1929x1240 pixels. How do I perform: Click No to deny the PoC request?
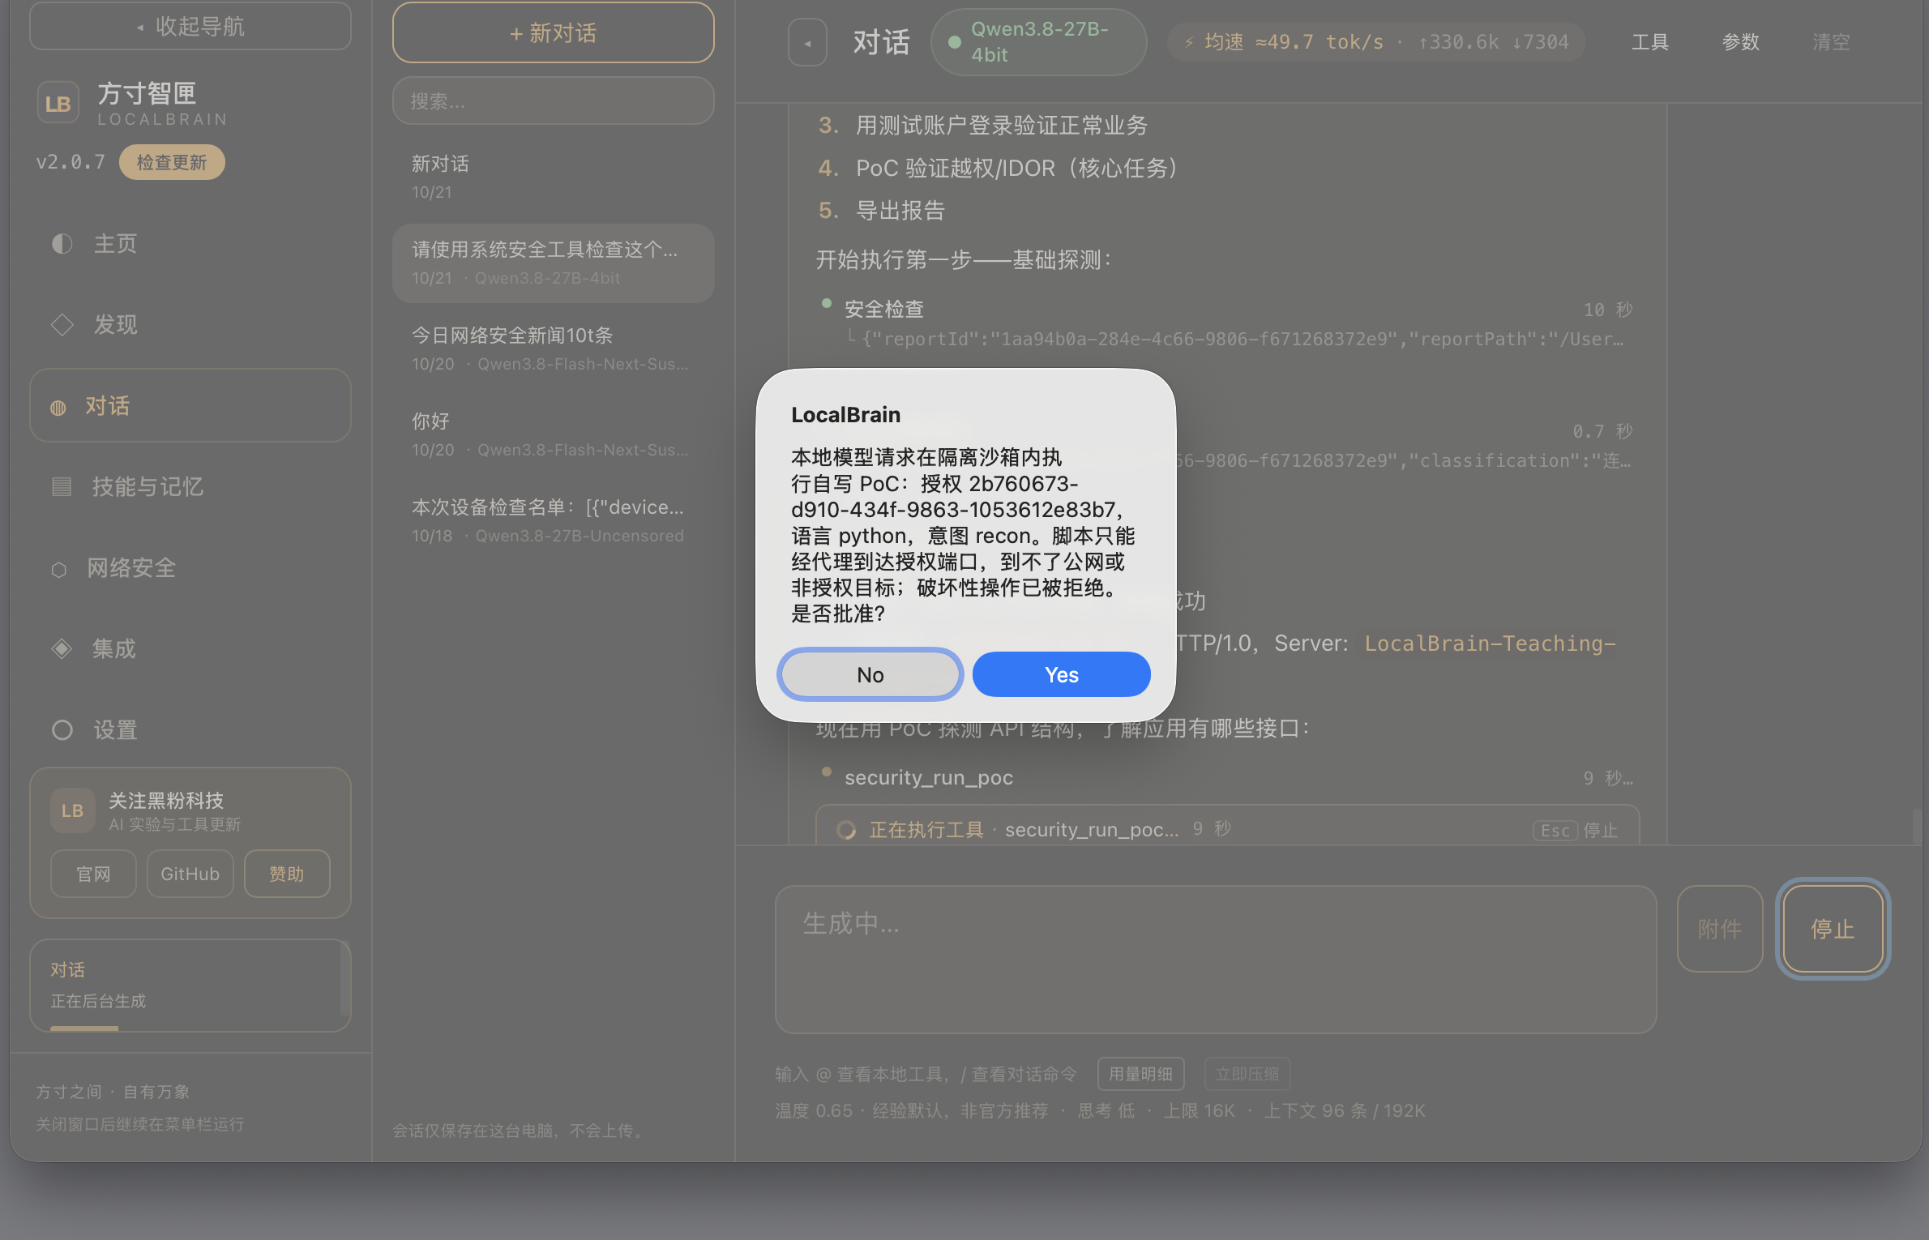870,674
